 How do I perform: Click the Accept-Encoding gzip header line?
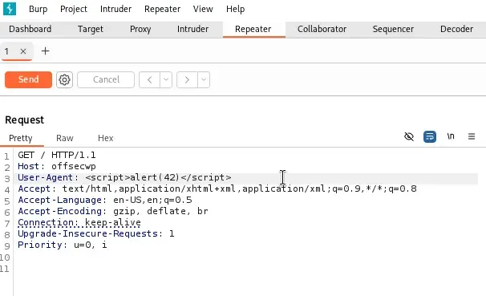(113, 211)
